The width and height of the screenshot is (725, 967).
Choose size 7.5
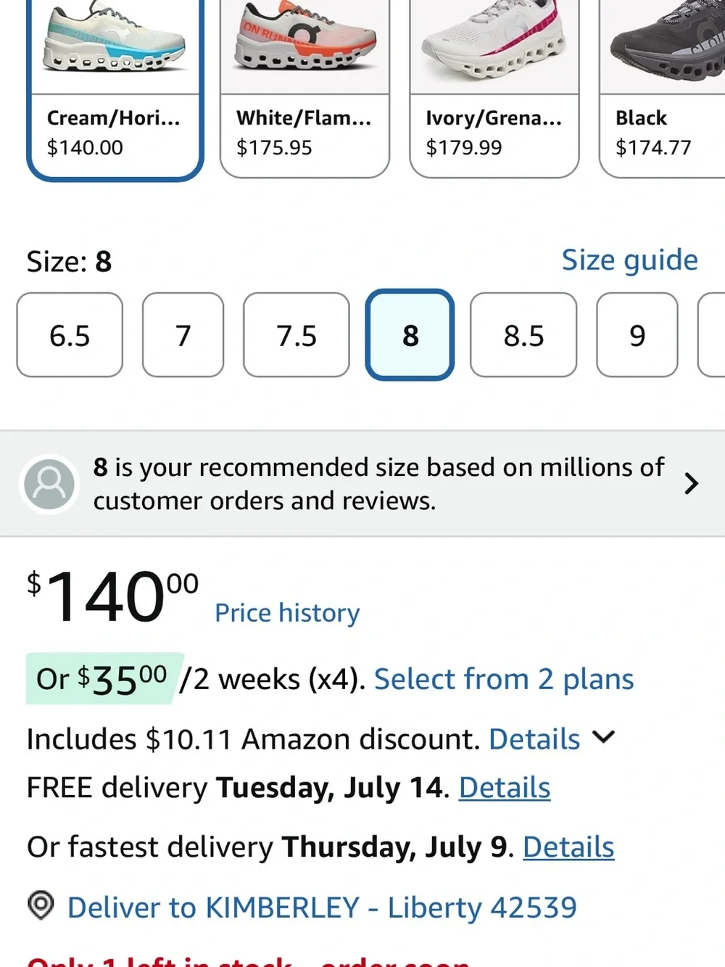pyautogui.click(x=297, y=335)
